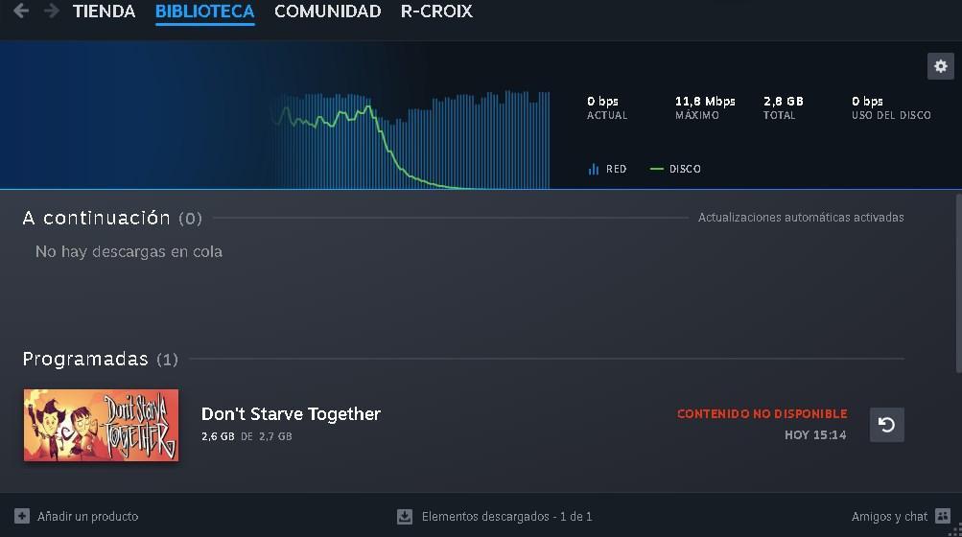Image resolution: width=962 pixels, height=537 pixels.
Task: Go back with the left arrow
Action: (20, 12)
